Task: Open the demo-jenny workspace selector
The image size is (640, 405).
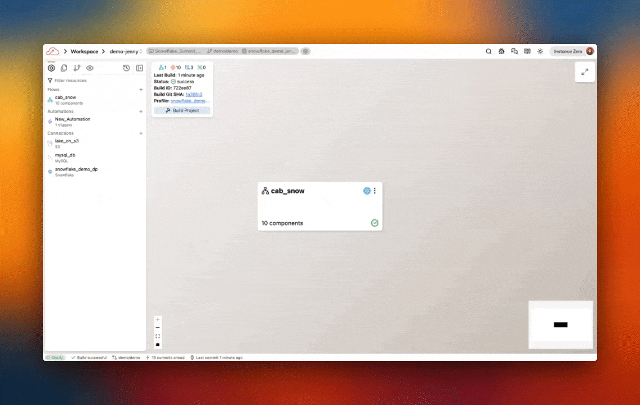Action: coord(126,51)
